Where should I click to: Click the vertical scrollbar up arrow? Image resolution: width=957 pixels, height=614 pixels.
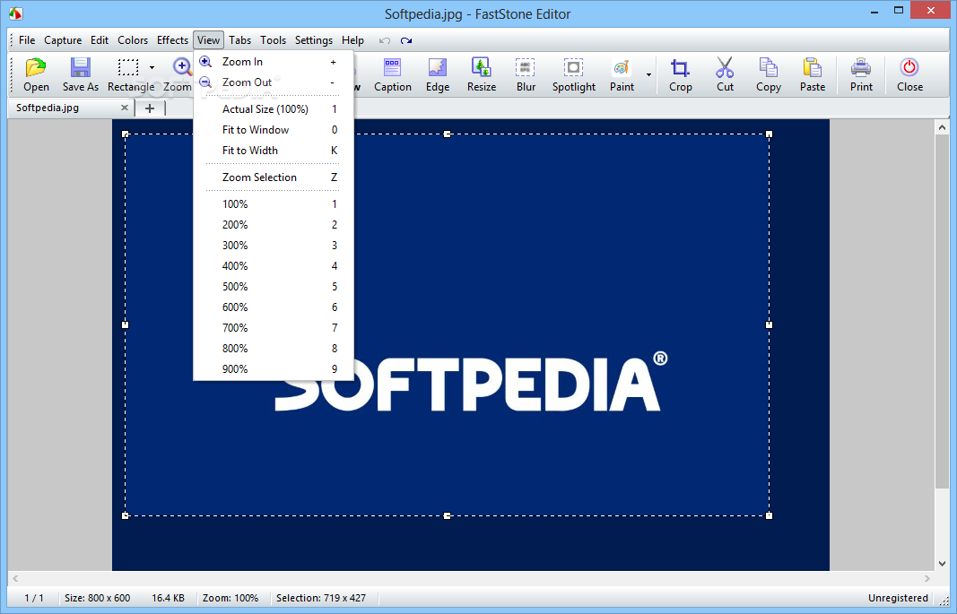[x=942, y=127]
